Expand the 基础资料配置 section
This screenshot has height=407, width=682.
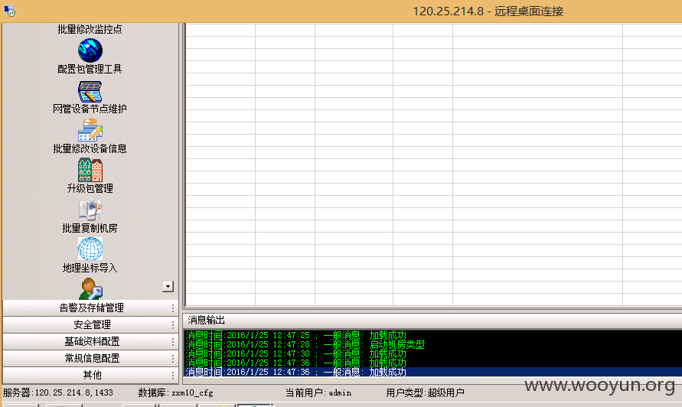(90, 341)
